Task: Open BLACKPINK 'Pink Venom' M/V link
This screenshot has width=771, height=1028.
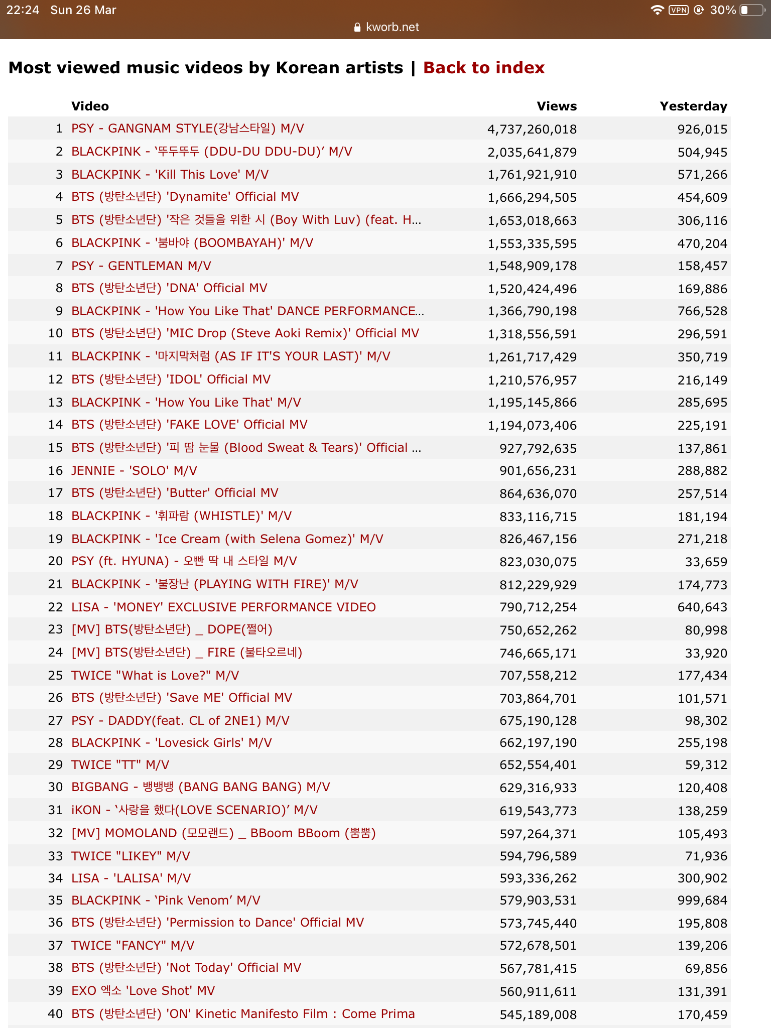Action: pos(166,901)
